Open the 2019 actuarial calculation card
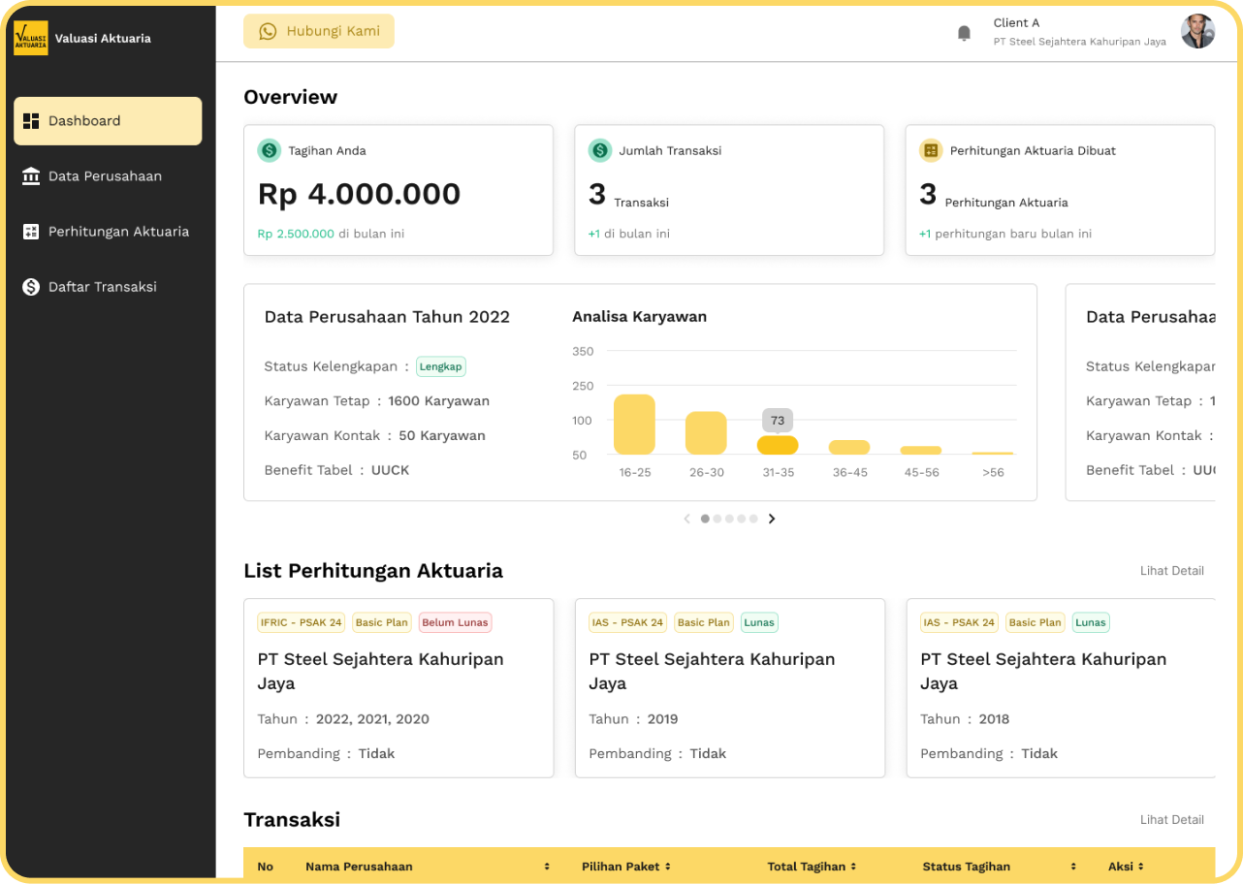This screenshot has height=884, width=1243. pyautogui.click(x=729, y=687)
